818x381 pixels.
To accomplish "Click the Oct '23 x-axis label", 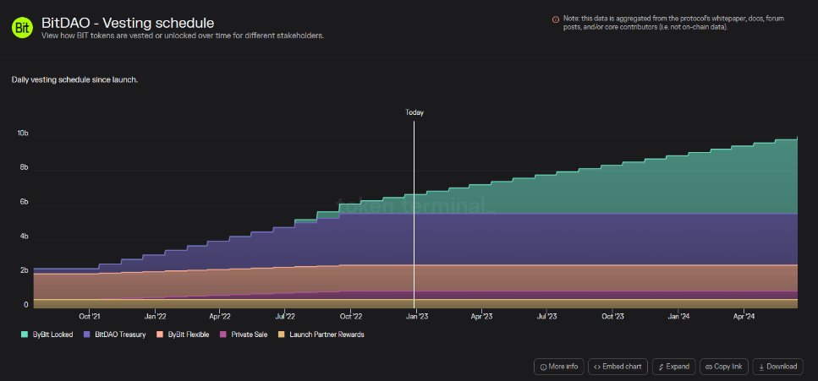I will tap(612, 316).
